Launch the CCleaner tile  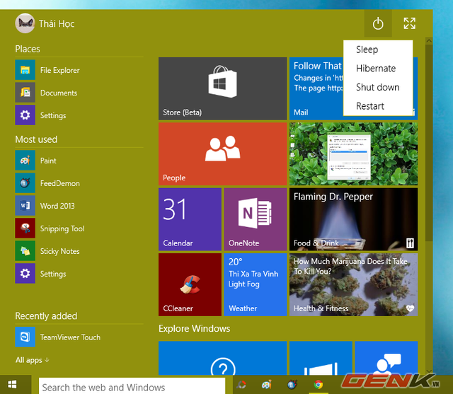click(x=190, y=284)
